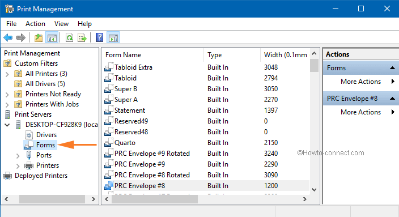The width and height of the screenshot is (399, 217).
Task: Select the Statement form row
Action: click(206, 110)
